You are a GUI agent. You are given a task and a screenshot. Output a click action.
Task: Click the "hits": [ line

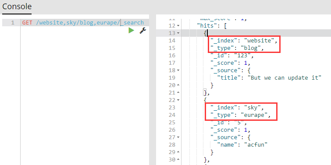(x=212, y=26)
